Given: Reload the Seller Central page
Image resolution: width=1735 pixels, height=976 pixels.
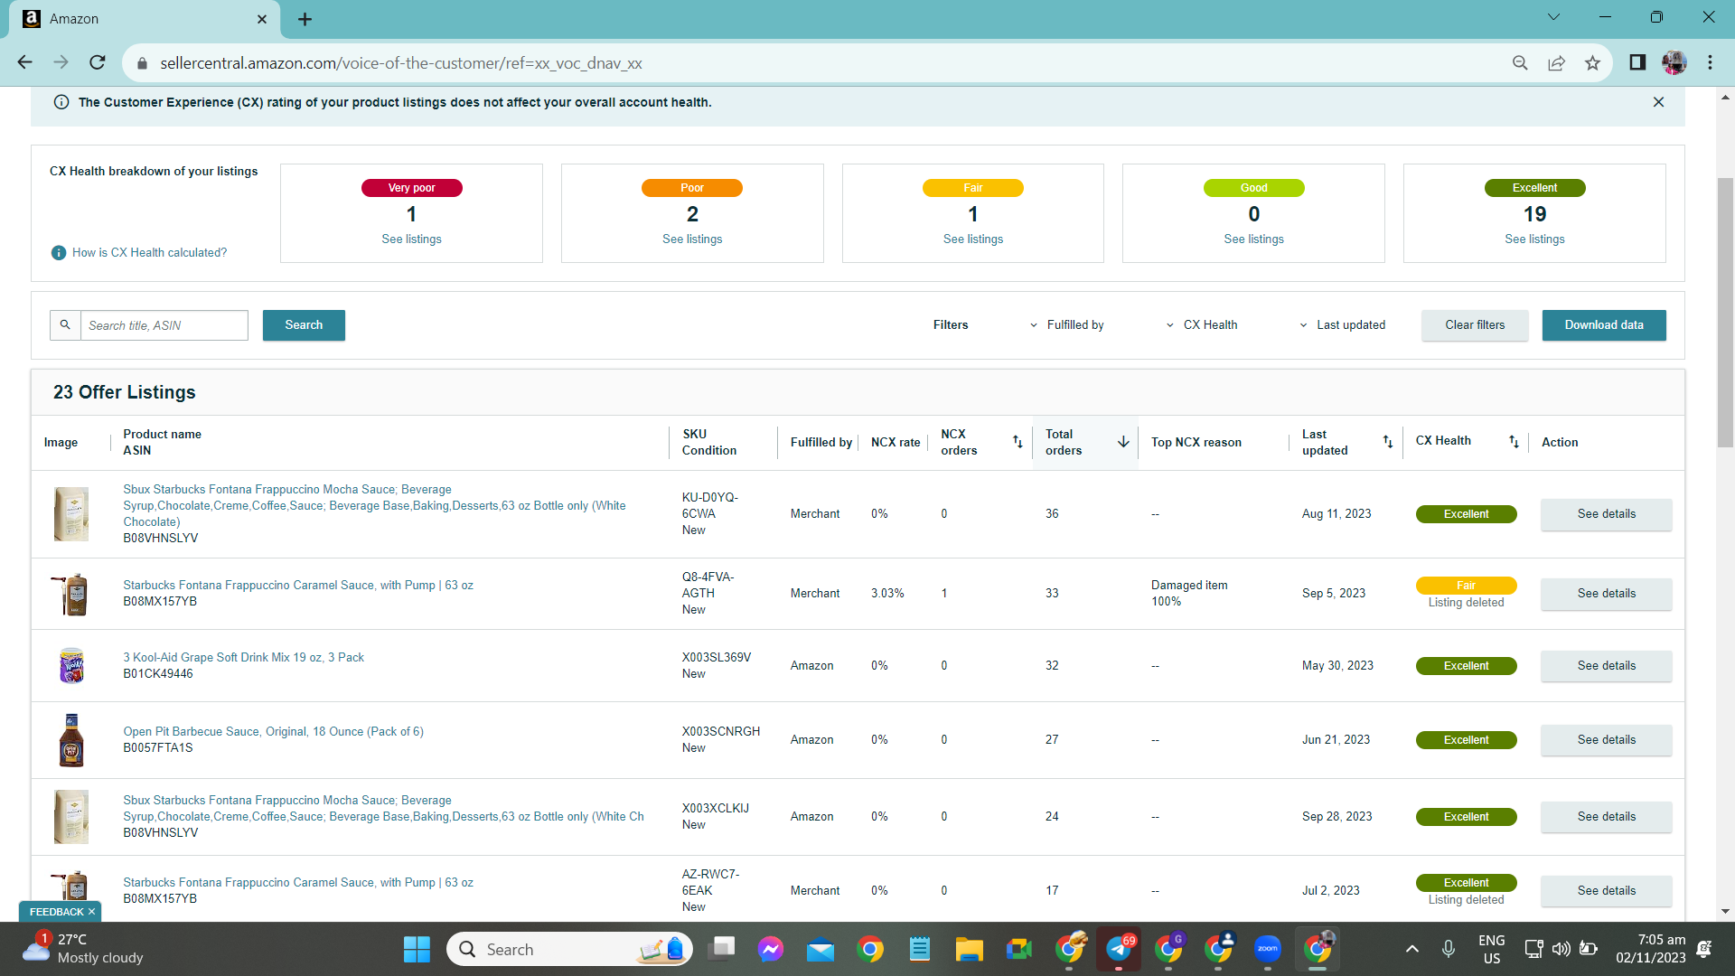Looking at the screenshot, I should tap(98, 62).
